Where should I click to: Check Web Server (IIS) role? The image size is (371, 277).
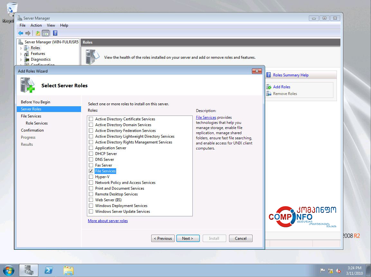coord(91,200)
